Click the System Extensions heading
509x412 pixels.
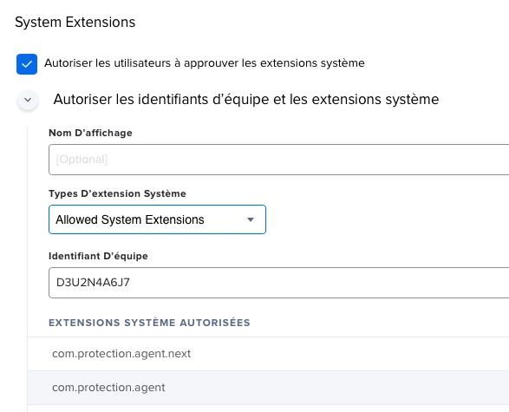tap(75, 23)
